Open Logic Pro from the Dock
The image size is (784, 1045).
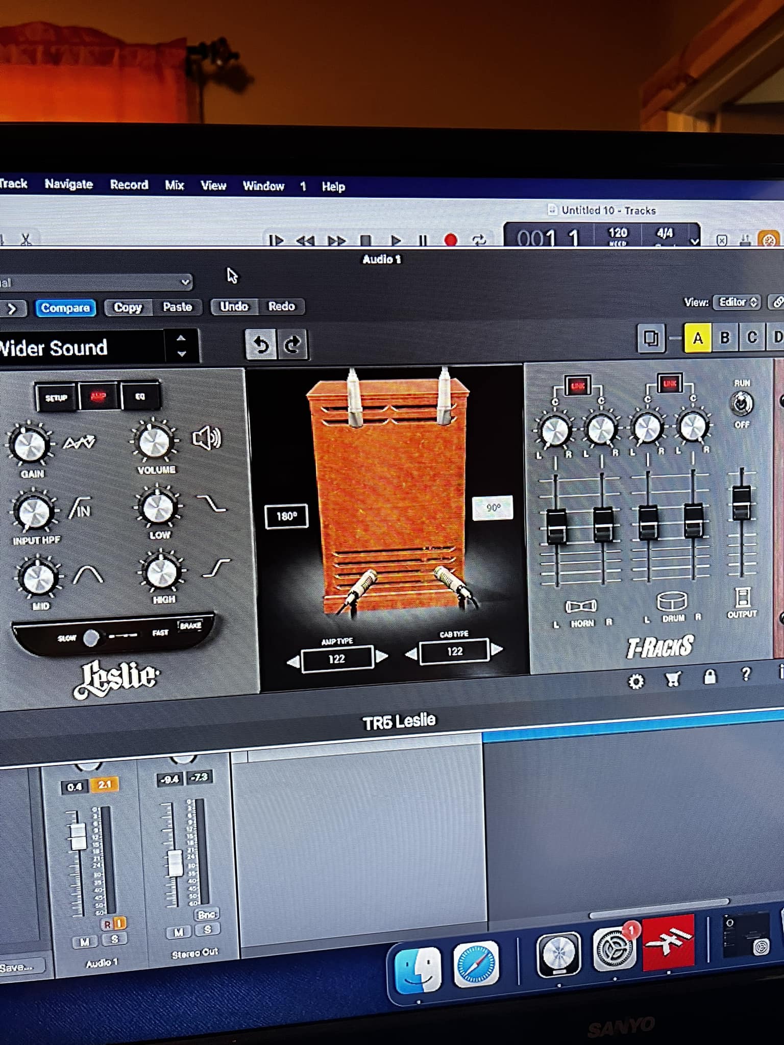[558, 954]
